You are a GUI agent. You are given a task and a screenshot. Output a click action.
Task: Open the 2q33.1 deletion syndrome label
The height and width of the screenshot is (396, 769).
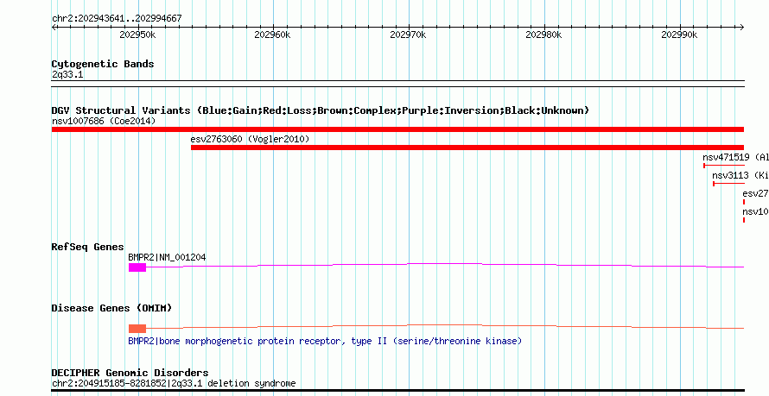pos(174,384)
